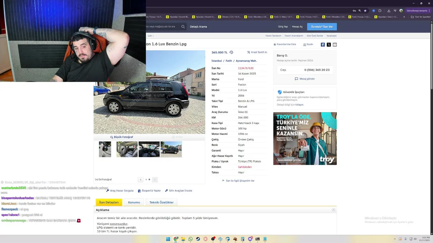Switch to Konumu tab
Screen dimensions: 433x243
134,202
